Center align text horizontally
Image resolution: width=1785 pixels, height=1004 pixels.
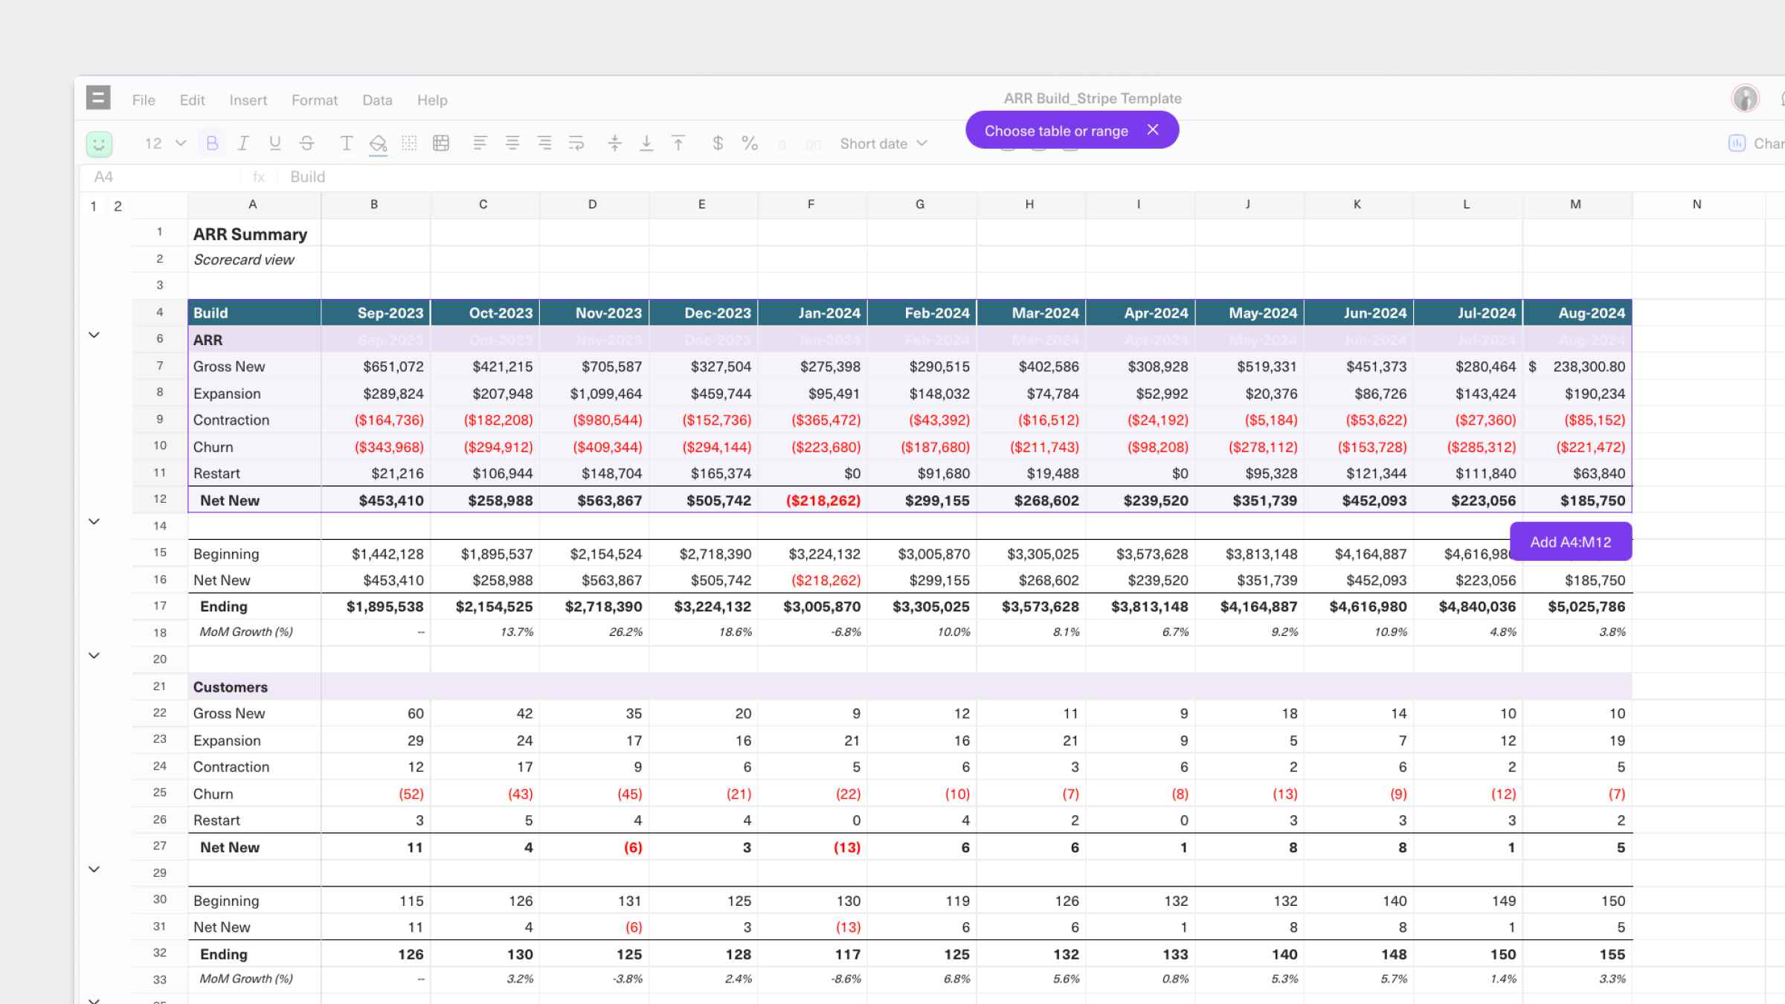[x=512, y=143]
